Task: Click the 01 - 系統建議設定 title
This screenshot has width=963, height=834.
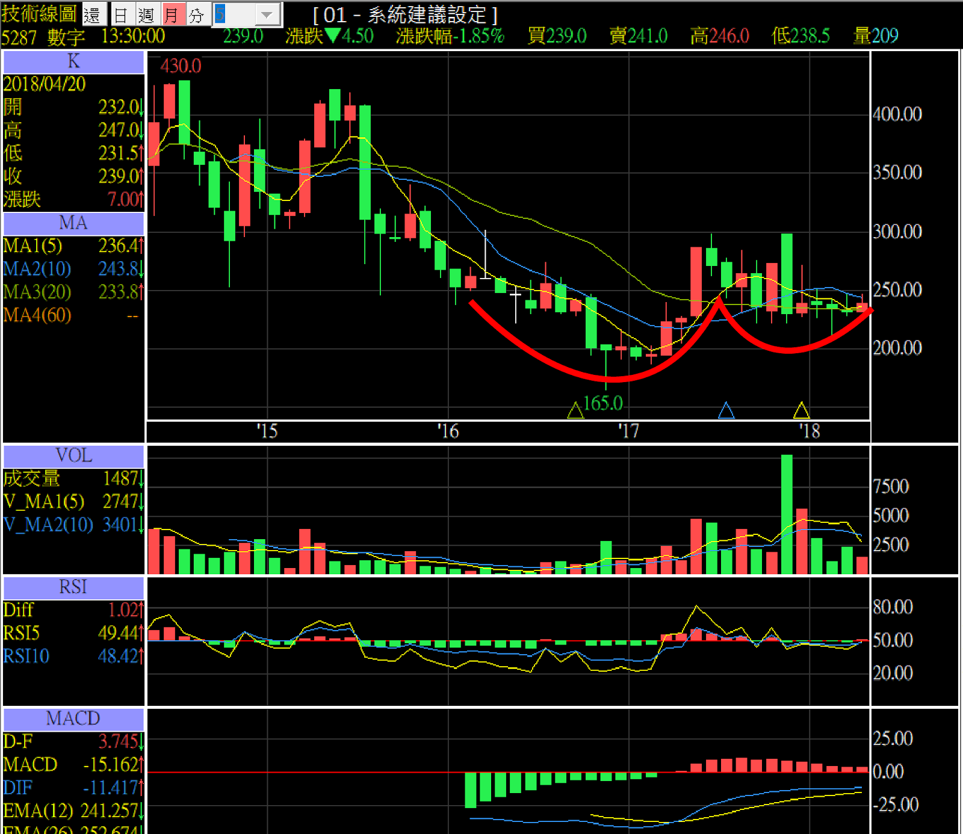Action: coord(405,14)
